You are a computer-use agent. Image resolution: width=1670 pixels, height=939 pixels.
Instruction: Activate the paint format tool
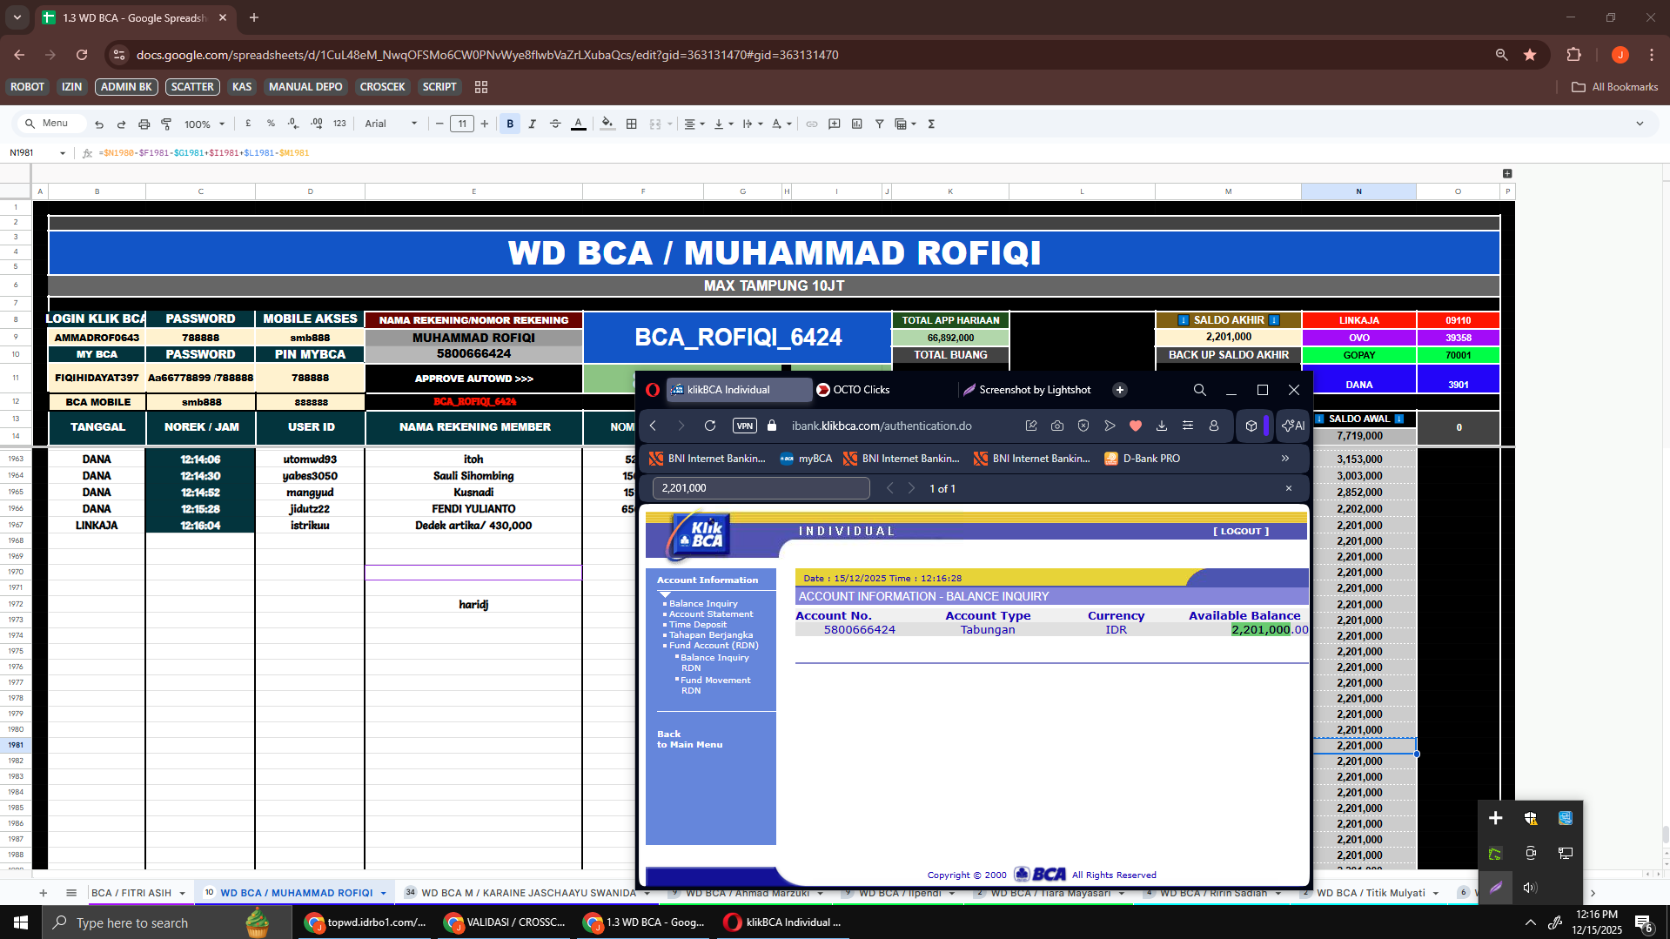[166, 124]
